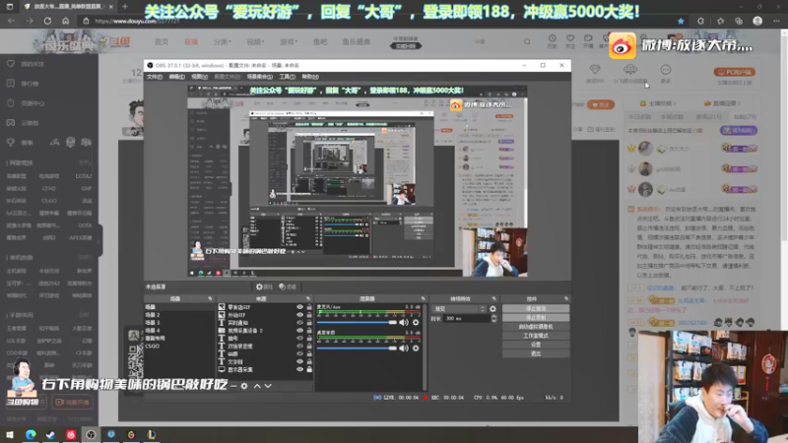The height and width of the screenshot is (443, 788).
Task: Expand the 游戏 dropdown in Douyu navigation
Action: click(288, 41)
